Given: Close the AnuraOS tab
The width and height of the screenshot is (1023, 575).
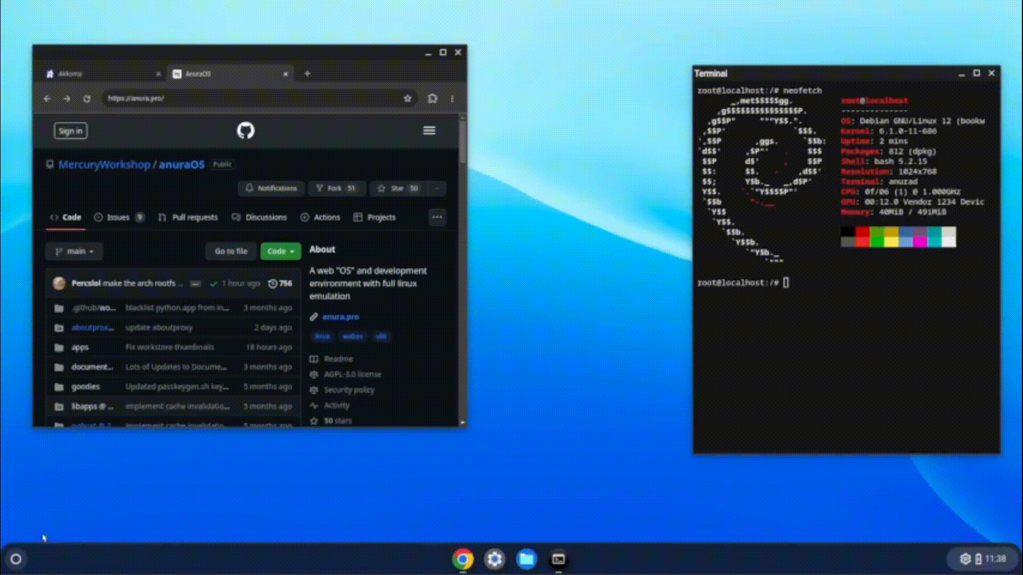Looking at the screenshot, I should pyautogui.click(x=286, y=74).
